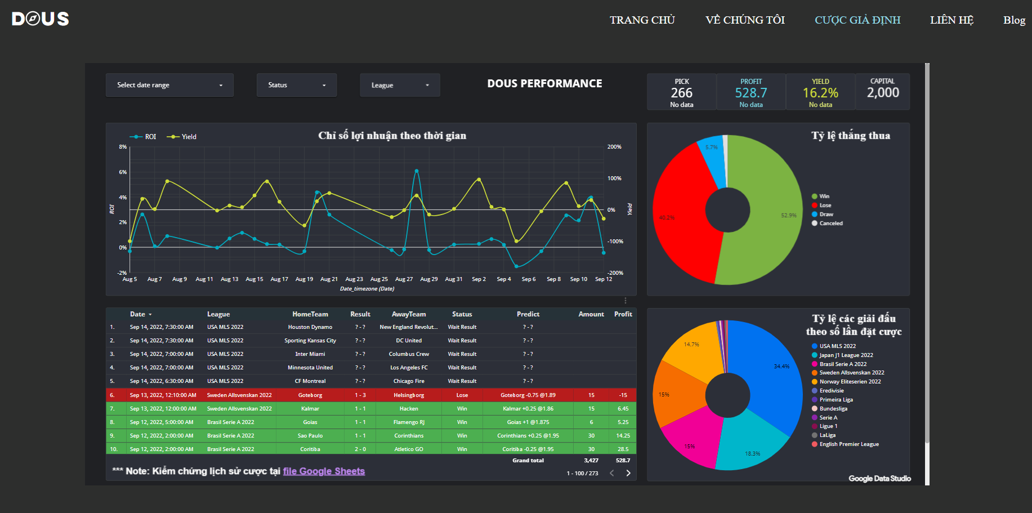Screen dimensions: 1032x513
Task: Open the Blog menu item
Action: click(1014, 20)
